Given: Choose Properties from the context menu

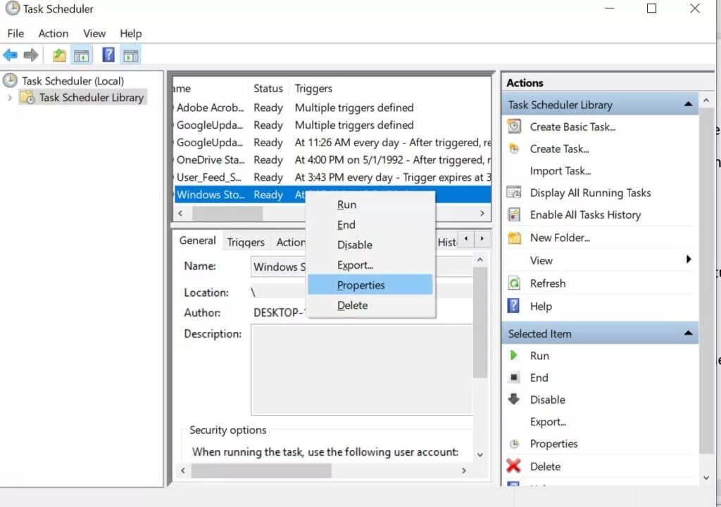Looking at the screenshot, I should tap(370, 285).
